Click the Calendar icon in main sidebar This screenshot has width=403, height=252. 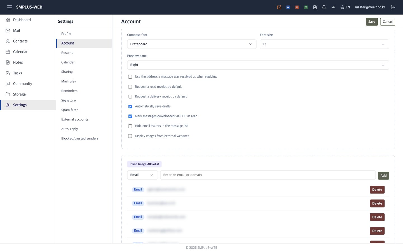point(8,52)
